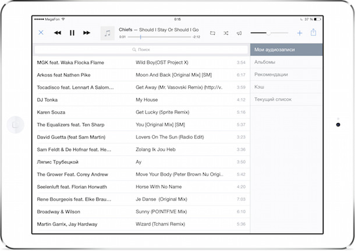This screenshot has width=355, height=251.
Task: Select artist MGK feat. Waka Flocka Flame
Action: pyautogui.click(x=70, y=63)
